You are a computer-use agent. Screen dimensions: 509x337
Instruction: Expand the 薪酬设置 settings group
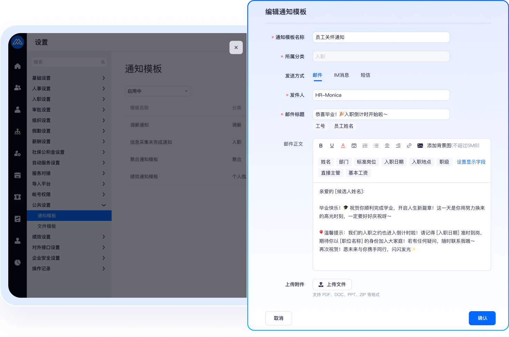tap(69, 142)
